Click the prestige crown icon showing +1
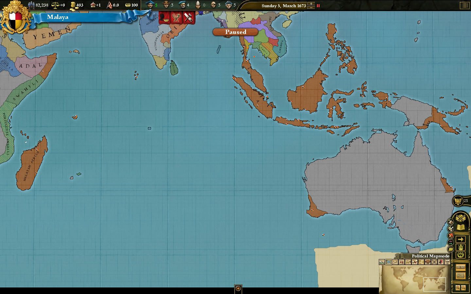This screenshot has height=294, width=471. 93,5
